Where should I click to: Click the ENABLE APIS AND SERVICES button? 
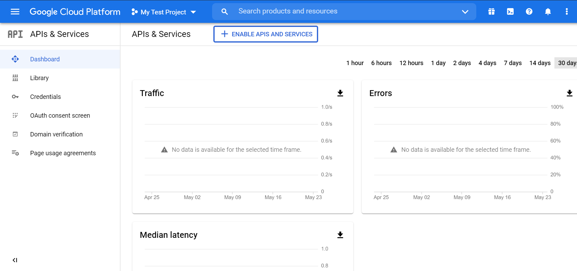pos(266,34)
